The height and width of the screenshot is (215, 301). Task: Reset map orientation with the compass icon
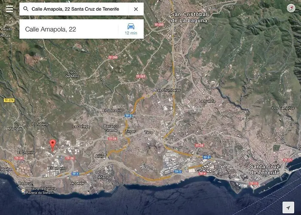coord(292,9)
